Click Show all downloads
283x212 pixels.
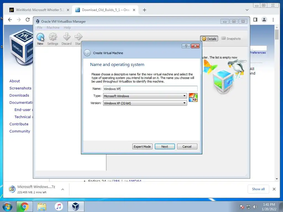coord(258,189)
